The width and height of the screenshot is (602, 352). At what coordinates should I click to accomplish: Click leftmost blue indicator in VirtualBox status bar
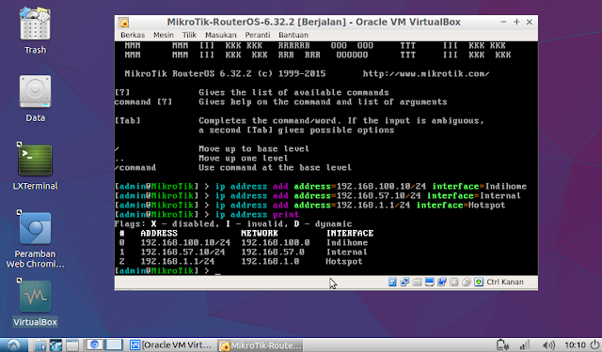point(392,282)
